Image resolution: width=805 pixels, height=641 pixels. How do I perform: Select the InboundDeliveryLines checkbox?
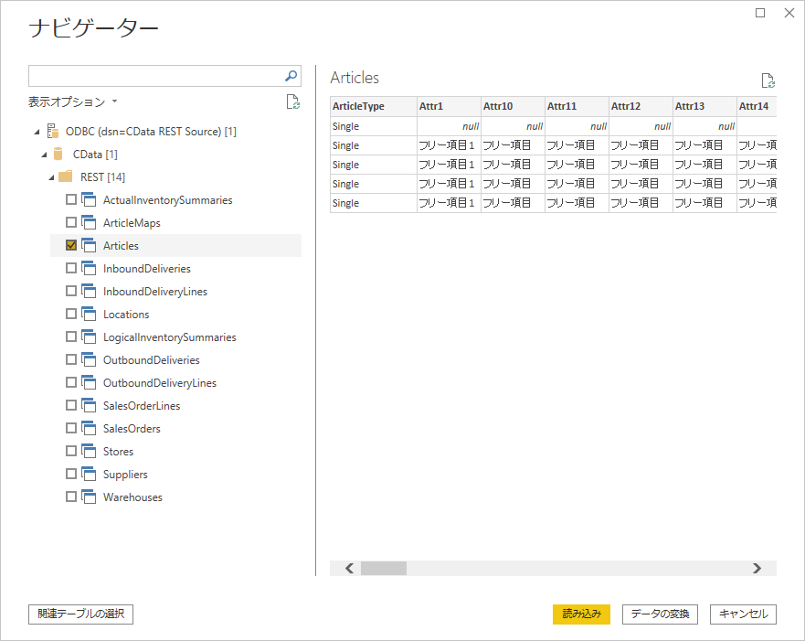click(71, 291)
